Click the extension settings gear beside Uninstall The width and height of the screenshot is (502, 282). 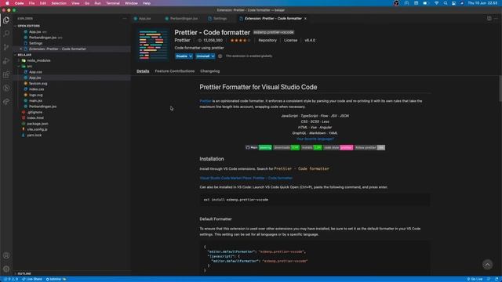pyautogui.click(x=220, y=56)
